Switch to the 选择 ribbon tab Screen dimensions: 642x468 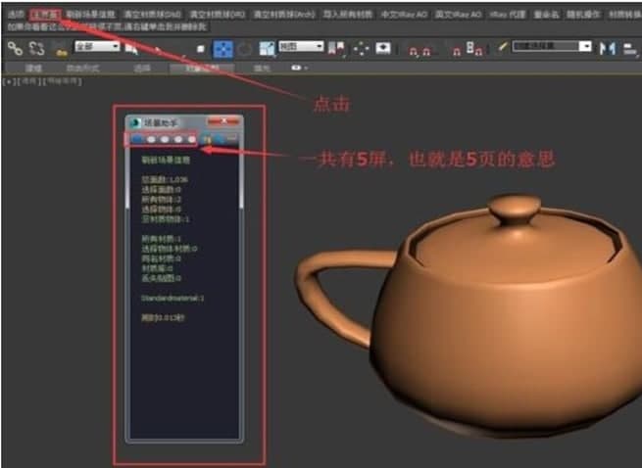[x=142, y=68]
